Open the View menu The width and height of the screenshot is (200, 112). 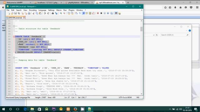25,10
